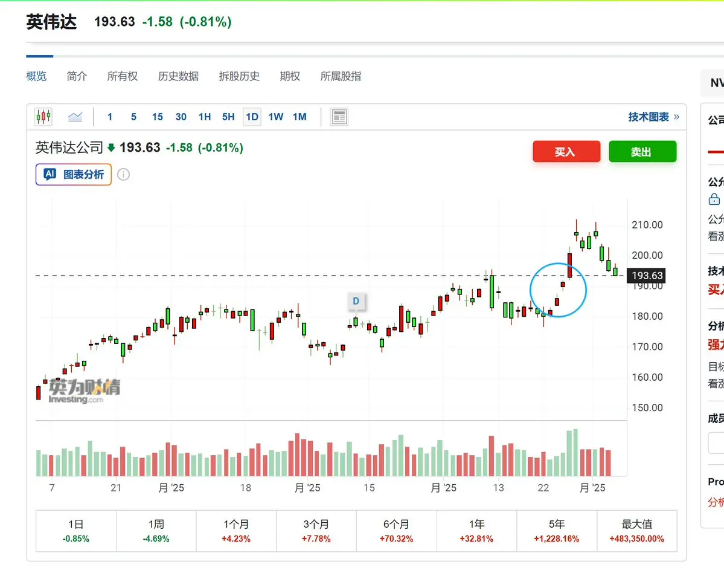Image resolution: width=724 pixels, height=570 pixels.
Task: Open the 拆股历史 tab
Action: [239, 76]
